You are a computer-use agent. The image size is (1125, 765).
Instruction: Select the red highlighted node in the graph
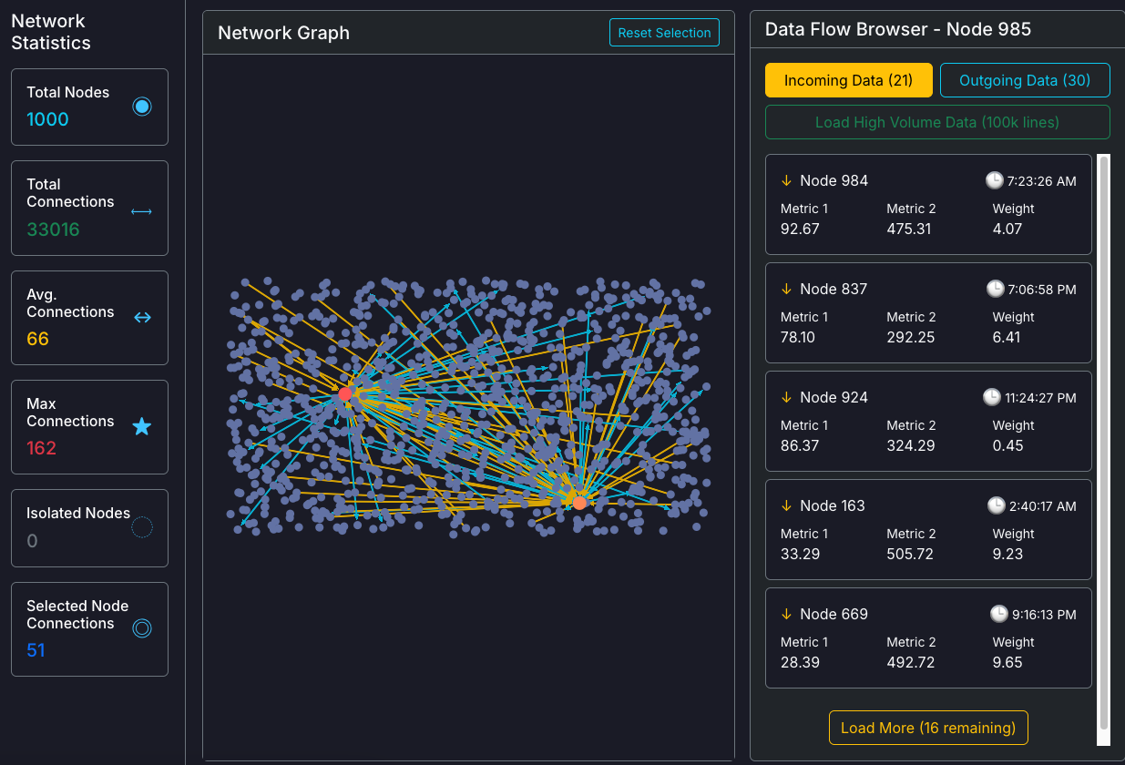point(344,393)
